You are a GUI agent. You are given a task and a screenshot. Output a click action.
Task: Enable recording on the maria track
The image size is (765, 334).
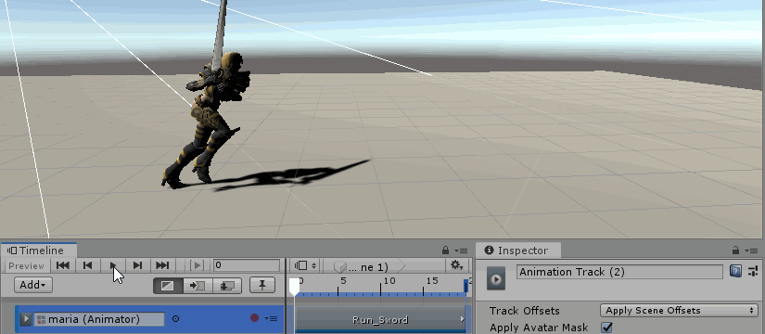[x=254, y=318]
